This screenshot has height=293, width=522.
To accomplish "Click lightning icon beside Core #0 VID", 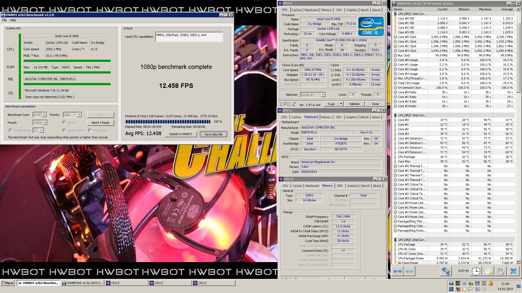I will coord(395,18).
